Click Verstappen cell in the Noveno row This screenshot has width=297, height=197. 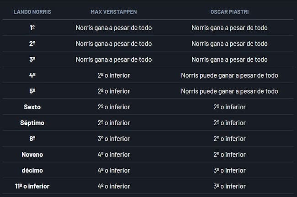[114, 155]
